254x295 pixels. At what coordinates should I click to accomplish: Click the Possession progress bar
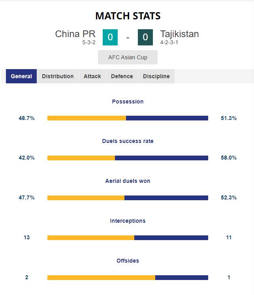(x=128, y=118)
